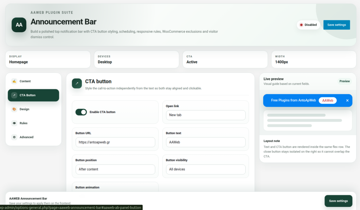This screenshot has width=360, height=210.
Task: Click the Rules eye icon in sidebar
Action: pyautogui.click(x=14, y=123)
